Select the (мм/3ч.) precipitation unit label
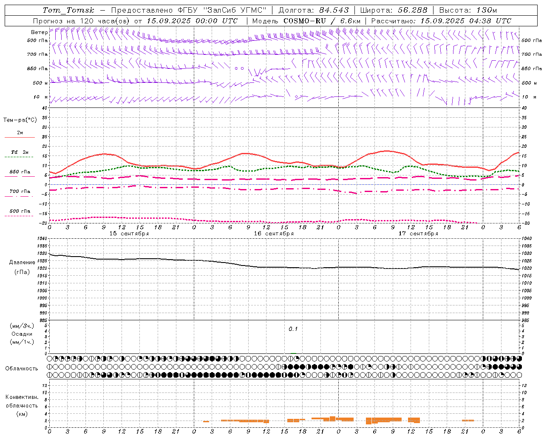 pyautogui.click(x=22, y=326)
